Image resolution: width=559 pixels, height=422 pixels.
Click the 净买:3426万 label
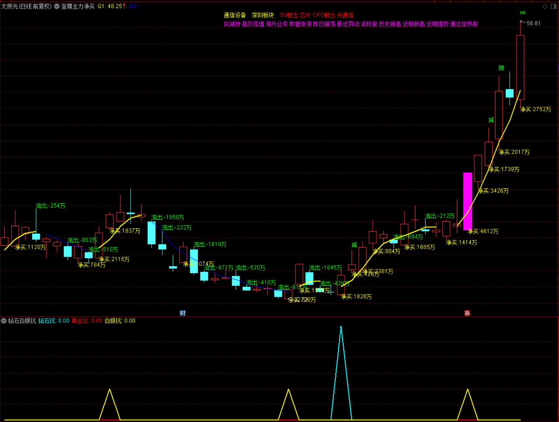coord(493,191)
